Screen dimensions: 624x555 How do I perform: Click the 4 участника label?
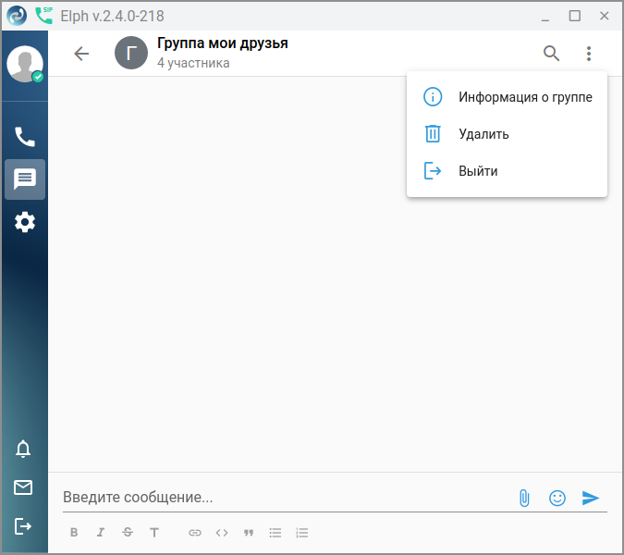(x=193, y=63)
